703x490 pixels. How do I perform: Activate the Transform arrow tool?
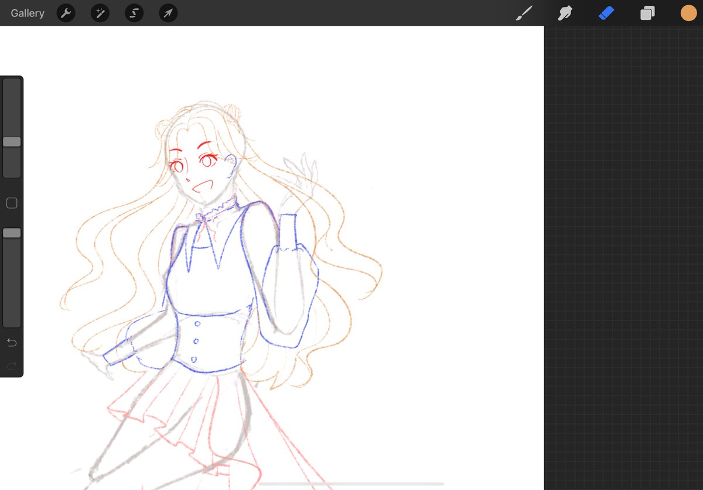pos(169,13)
